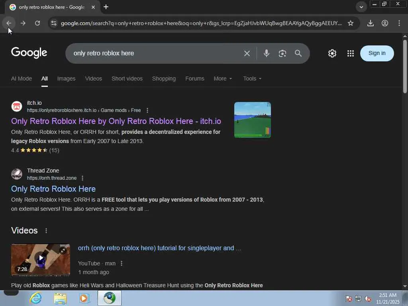Open the Google apps grid
408x306 pixels.
(x=351, y=53)
